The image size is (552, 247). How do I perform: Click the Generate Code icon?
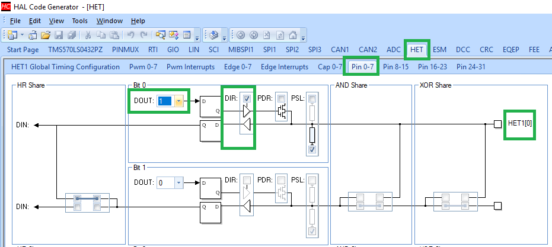pos(213,35)
